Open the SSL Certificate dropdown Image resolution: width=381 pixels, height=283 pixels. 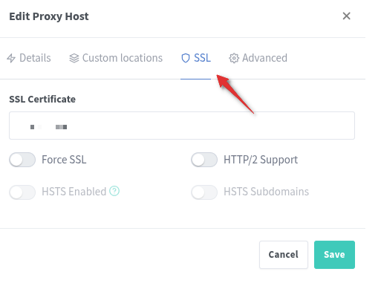point(182,126)
